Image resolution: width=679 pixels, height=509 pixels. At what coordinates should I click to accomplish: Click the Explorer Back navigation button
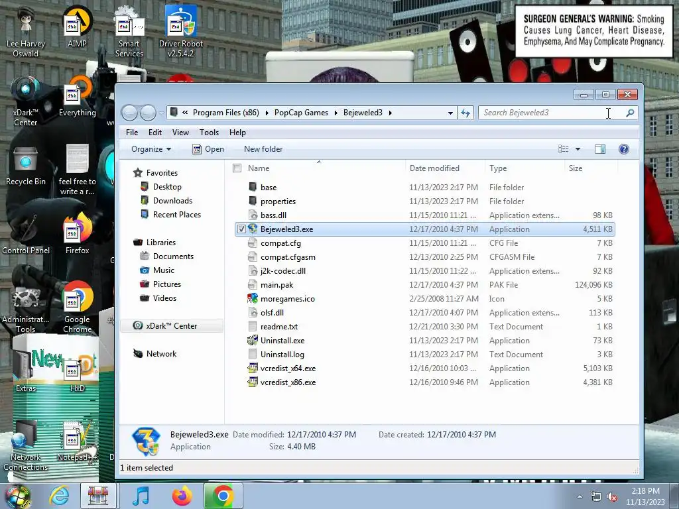pyautogui.click(x=129, y=113)
